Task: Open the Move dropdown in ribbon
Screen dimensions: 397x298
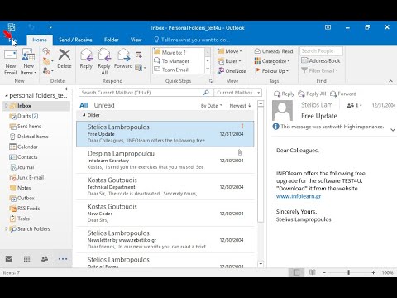Action: (x=229, y=51)
